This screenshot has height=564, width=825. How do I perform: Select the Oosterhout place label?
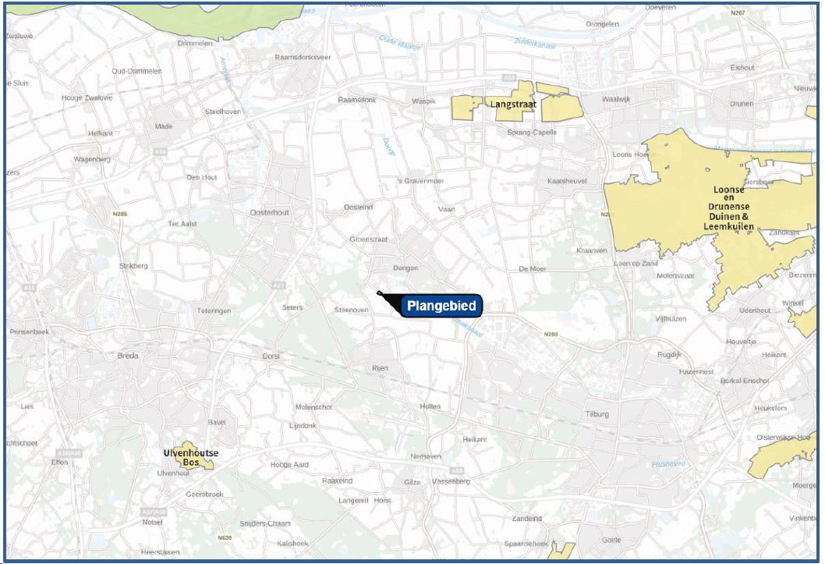pos(269,212)
